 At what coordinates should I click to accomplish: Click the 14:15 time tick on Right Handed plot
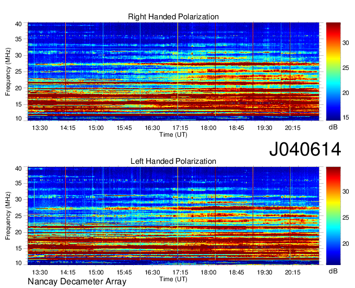(x=68, y=128)
